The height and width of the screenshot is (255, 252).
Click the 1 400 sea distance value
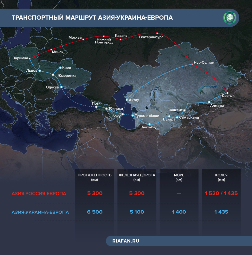[179, 212]
